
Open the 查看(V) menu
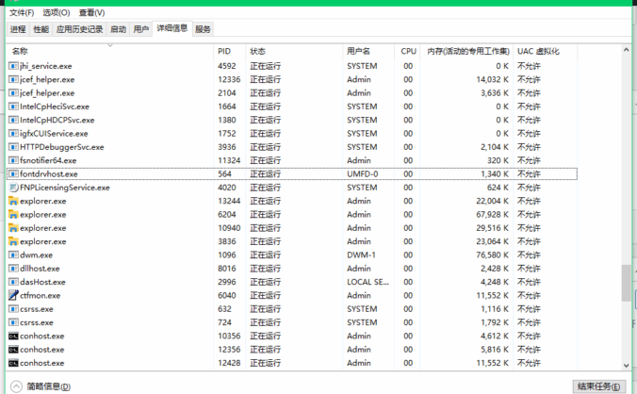(x=91, y=12)
